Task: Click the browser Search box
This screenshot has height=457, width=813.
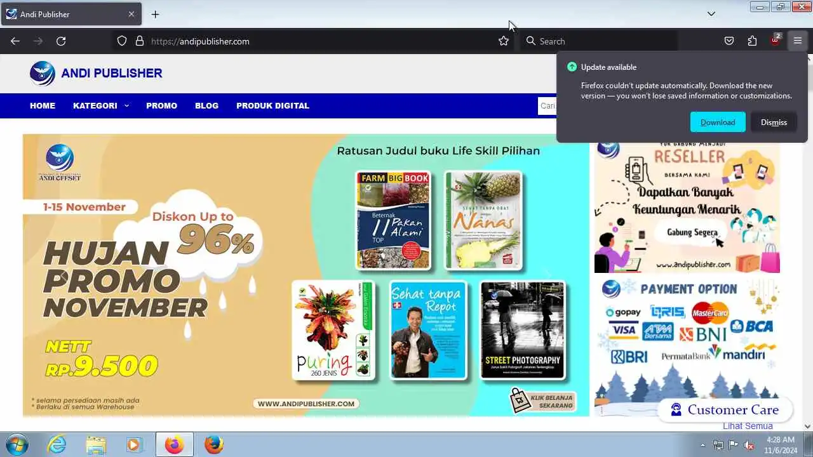Action: (x=600, y=41)
